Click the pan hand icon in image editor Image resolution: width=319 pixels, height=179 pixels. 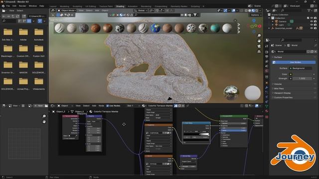44,122
